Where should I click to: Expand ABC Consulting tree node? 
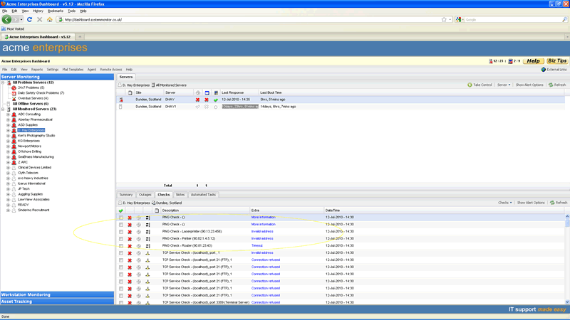point(8,114)
